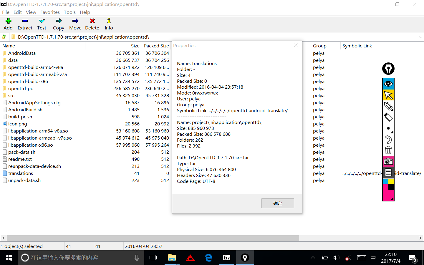Click the Extract toolbar icon
Image resolution: width=424 pixels, height=265 pixels.
pos(25,21)
